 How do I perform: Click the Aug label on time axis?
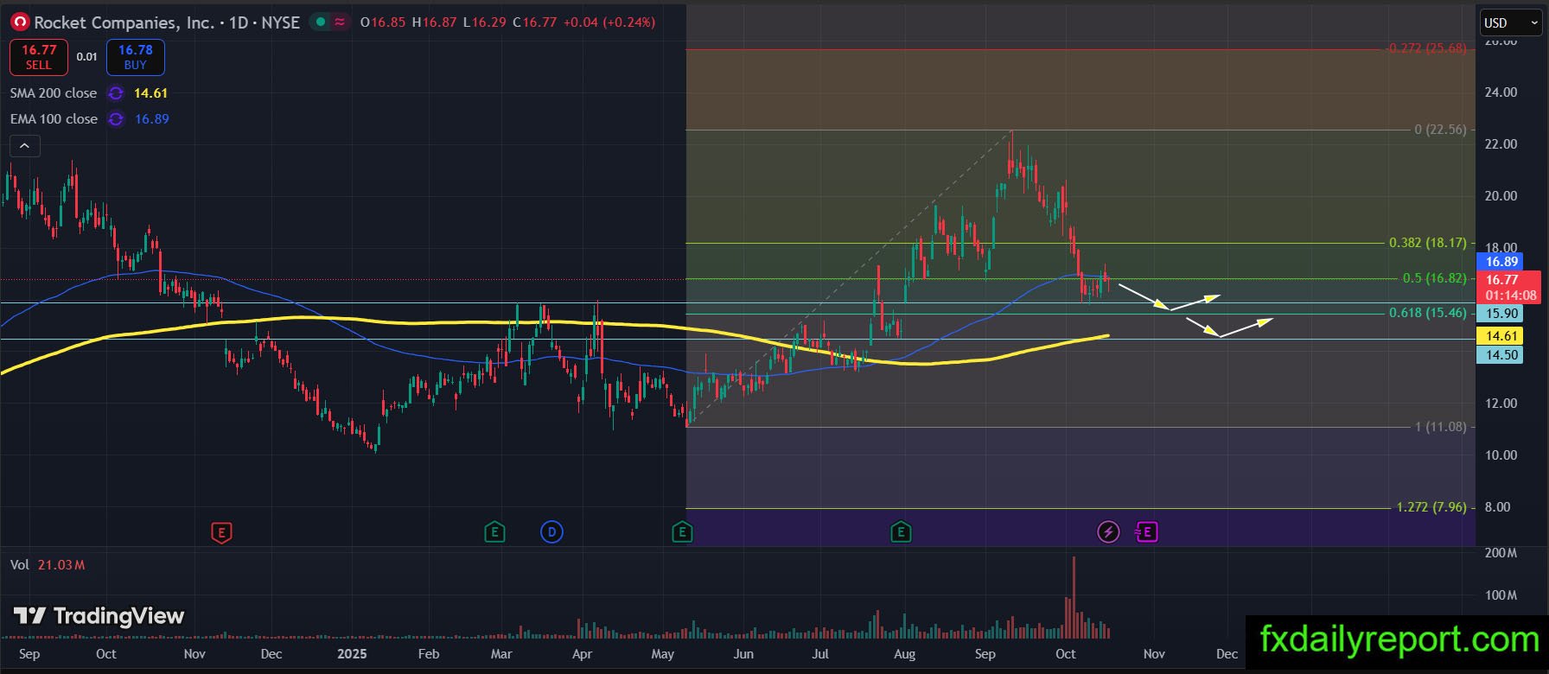coord(905,654)
